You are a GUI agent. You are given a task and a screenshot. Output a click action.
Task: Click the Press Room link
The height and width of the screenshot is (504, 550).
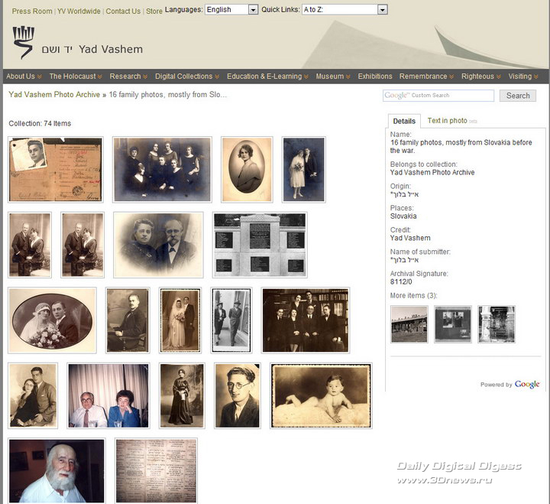[x=32, y=11]
